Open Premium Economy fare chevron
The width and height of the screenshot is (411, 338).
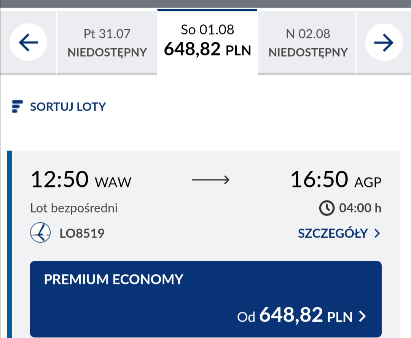coord(362,316)
